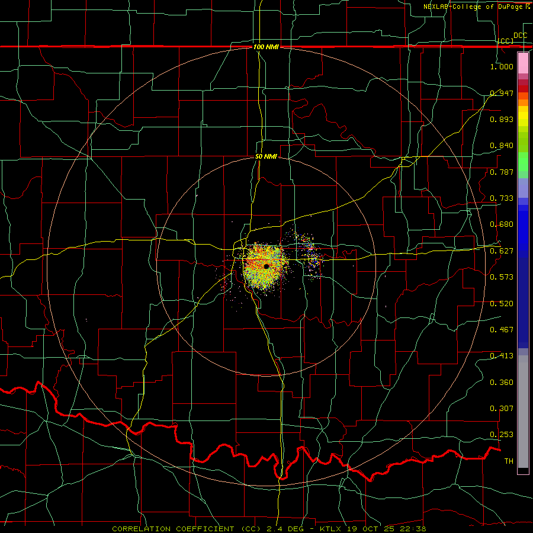This screenshot has width=533, height=533.
Task: Click the DCC label above the color scale
Action: click(x=521, y=36)
